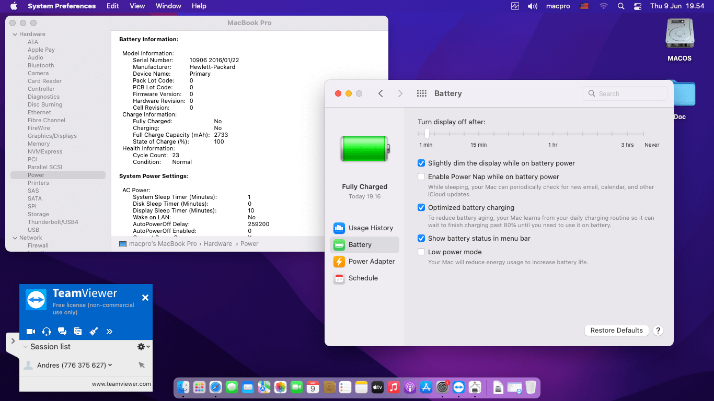
Task: Open Finder from the Dock
Action: point(183,387)
